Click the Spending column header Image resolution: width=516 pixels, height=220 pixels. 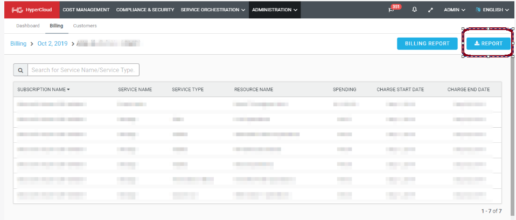point(345,90)
